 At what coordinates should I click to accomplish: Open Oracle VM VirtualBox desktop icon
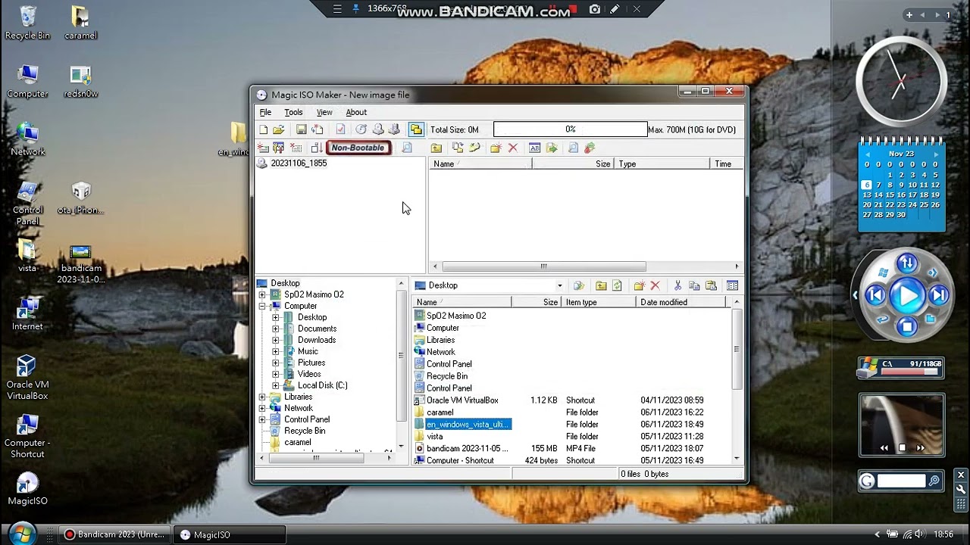click(27, 377)
